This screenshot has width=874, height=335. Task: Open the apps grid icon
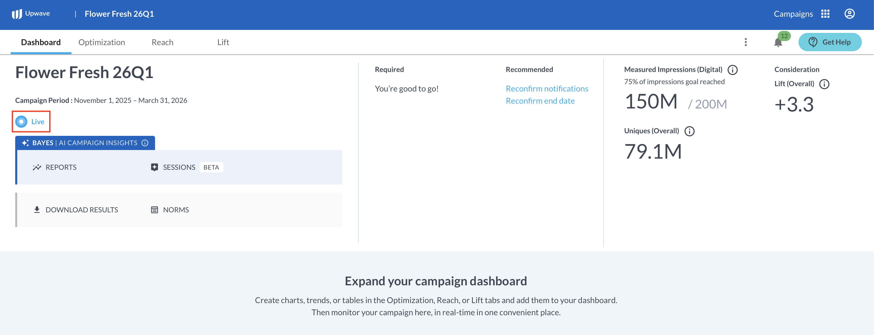825,14
